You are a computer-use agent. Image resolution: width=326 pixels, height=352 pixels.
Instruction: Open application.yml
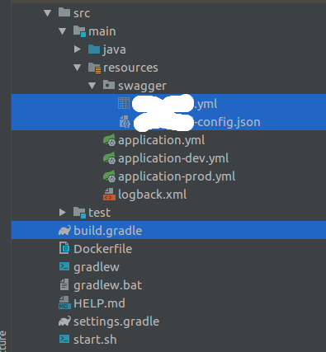point(162,141)
